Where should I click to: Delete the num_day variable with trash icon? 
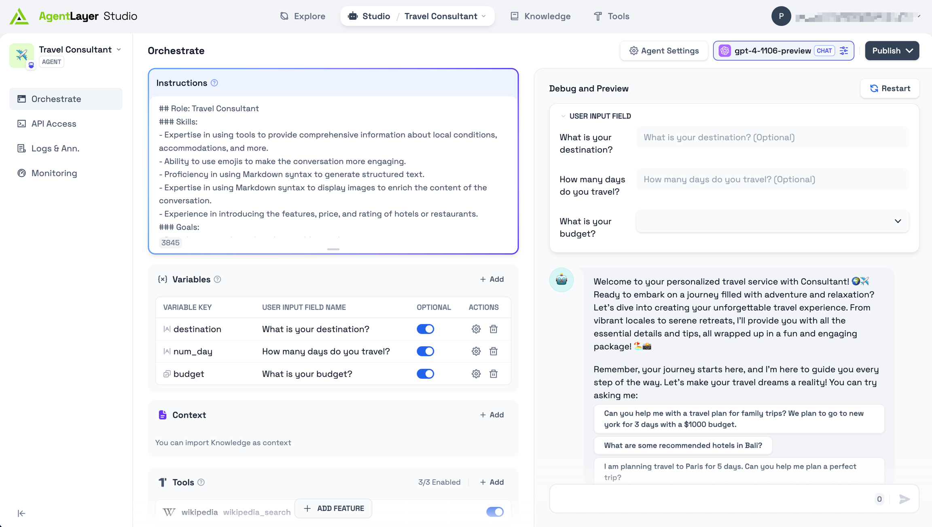pyautogui.click(x=493, y=351)
